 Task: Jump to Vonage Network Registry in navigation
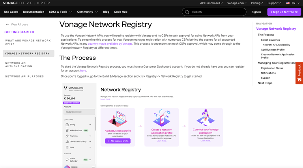click(x=276, y=28)
